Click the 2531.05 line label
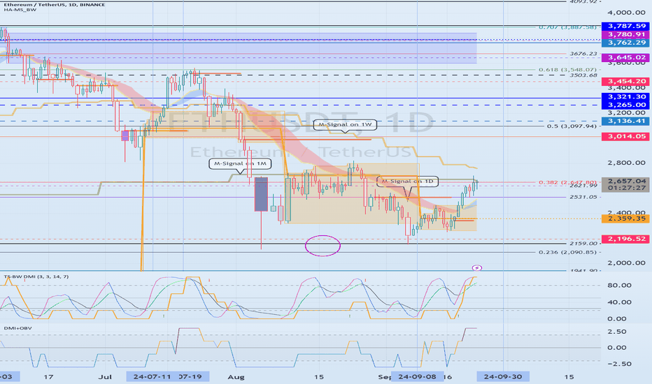 pos(583,197)
